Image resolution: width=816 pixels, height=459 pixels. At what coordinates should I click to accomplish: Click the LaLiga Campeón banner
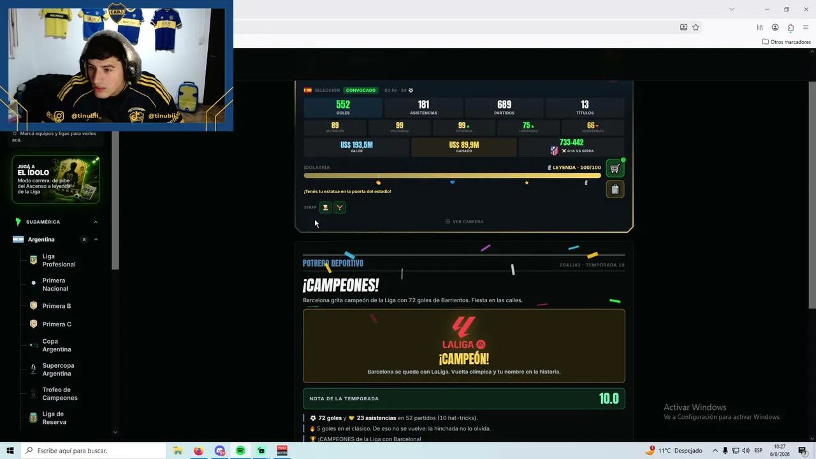464,346
